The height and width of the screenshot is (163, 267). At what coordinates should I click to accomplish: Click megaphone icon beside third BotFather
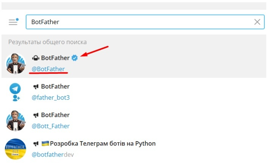coord(36,115)
